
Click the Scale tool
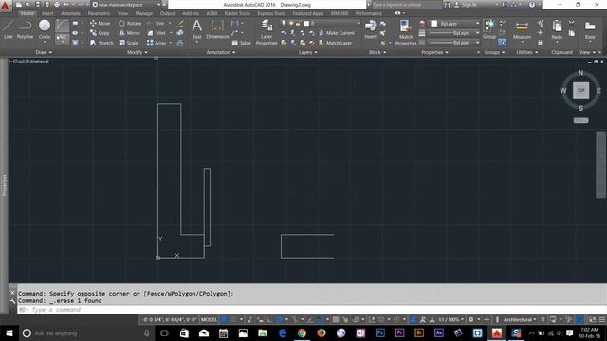click(128, 43)
